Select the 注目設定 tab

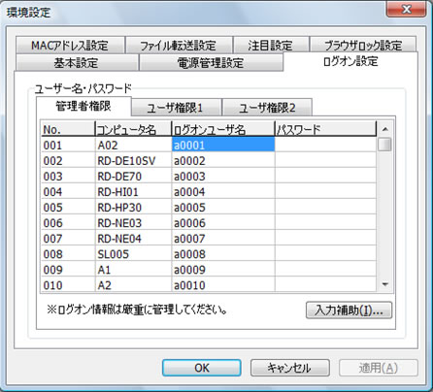click(271, 45)
